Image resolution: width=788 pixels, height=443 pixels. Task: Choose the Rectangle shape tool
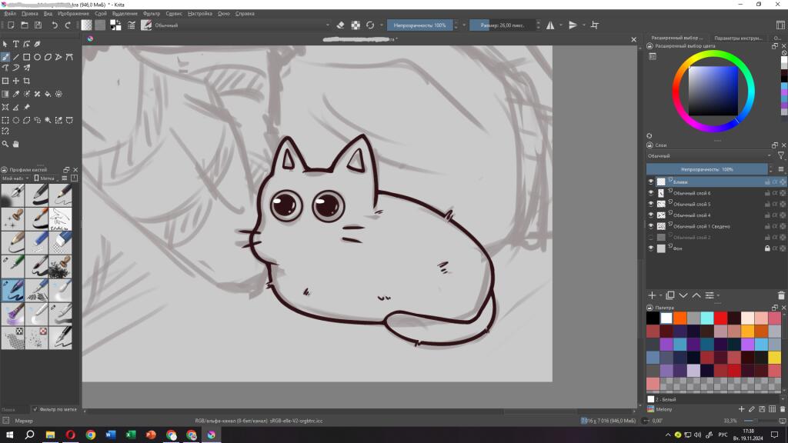click(27, 57)
